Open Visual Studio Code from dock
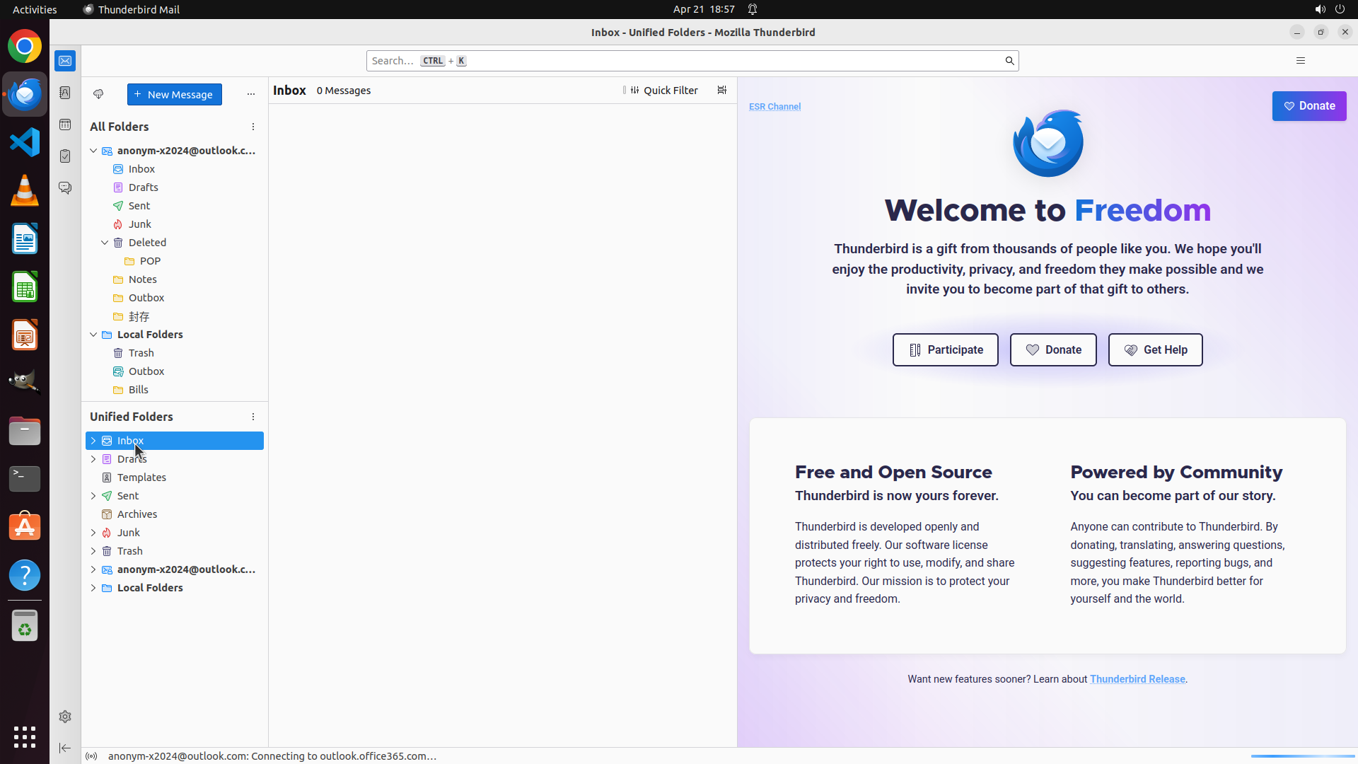 (x=25, y=142)
